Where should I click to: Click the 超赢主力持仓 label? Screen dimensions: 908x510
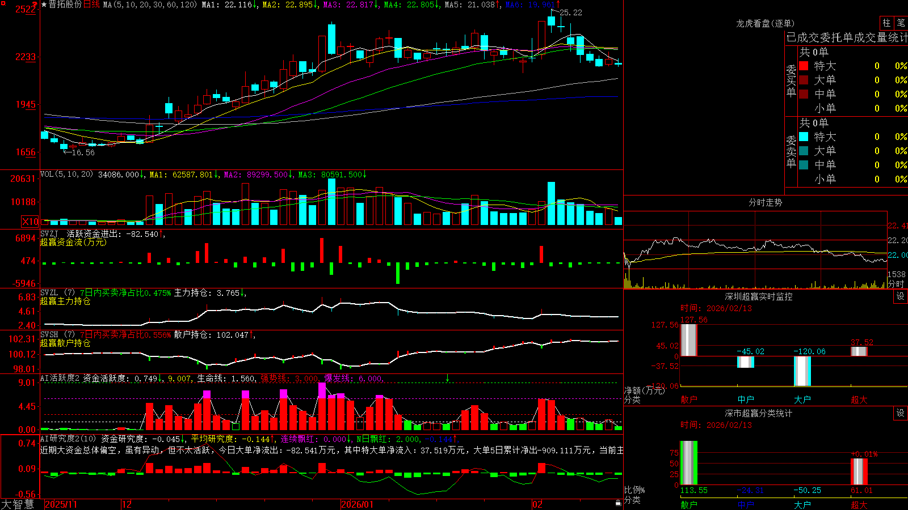tap(65, 301)
